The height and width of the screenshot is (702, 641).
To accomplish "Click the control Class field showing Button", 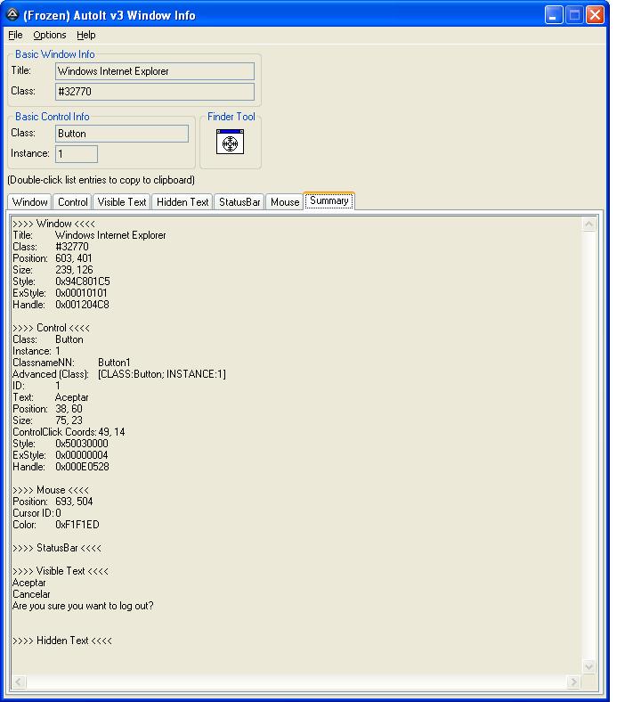I will pyautogui.click(x=121, y=134).
